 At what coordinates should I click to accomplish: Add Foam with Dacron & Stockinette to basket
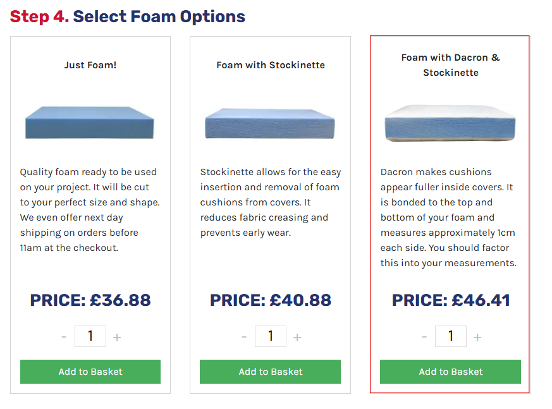[451, 371]
